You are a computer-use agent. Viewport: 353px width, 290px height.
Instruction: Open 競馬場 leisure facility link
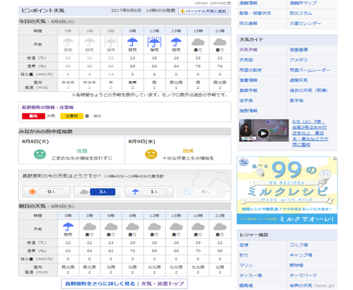click(246, 285)
